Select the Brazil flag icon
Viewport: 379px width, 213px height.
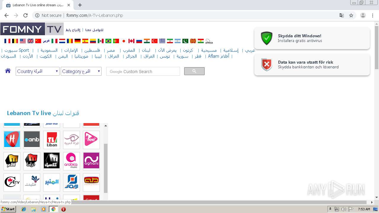coord(108,41)
